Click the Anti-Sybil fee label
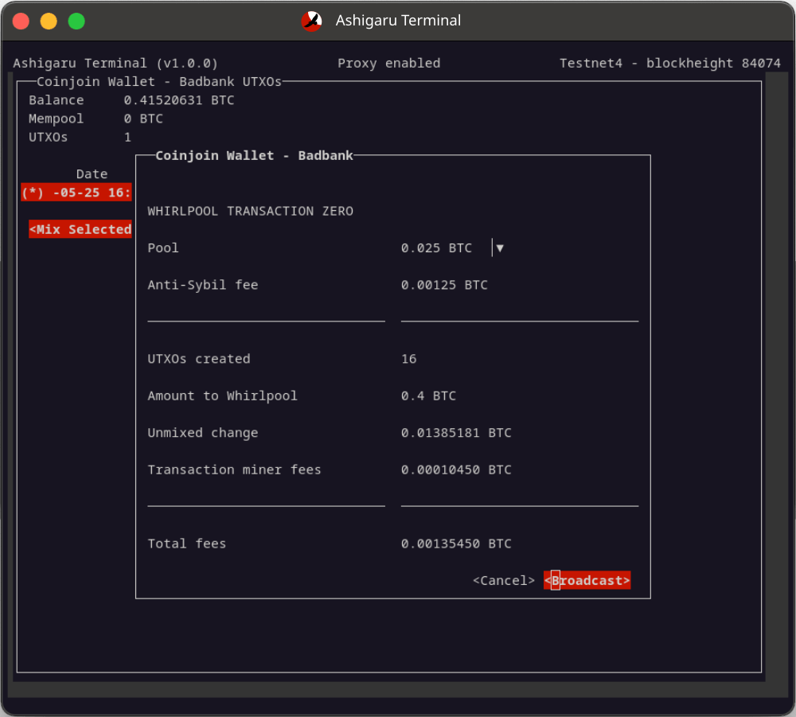Image resolution: width=796 pixels, height=717 pixels. click(202, 285)
